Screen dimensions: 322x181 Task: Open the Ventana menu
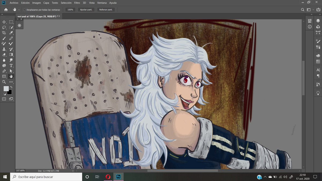[102, 3]
